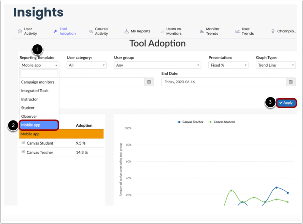Expand the Canvas Student row

[x=23, y=142]
